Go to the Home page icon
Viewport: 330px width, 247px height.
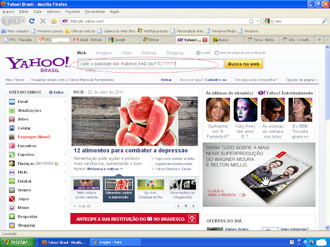pyautogui.click(x=54, y=21)
